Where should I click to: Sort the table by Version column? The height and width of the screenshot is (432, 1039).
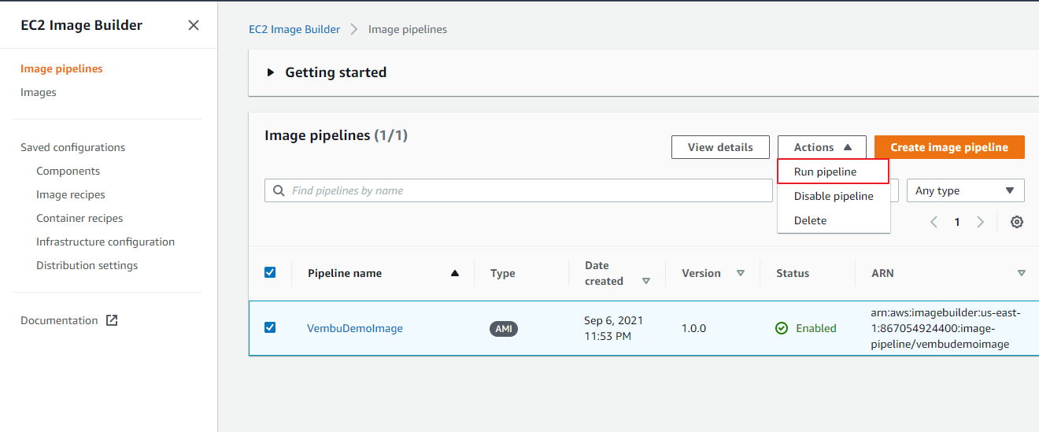(x=740, y=273)
